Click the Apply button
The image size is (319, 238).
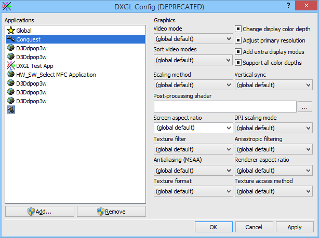tap(295, 227)
